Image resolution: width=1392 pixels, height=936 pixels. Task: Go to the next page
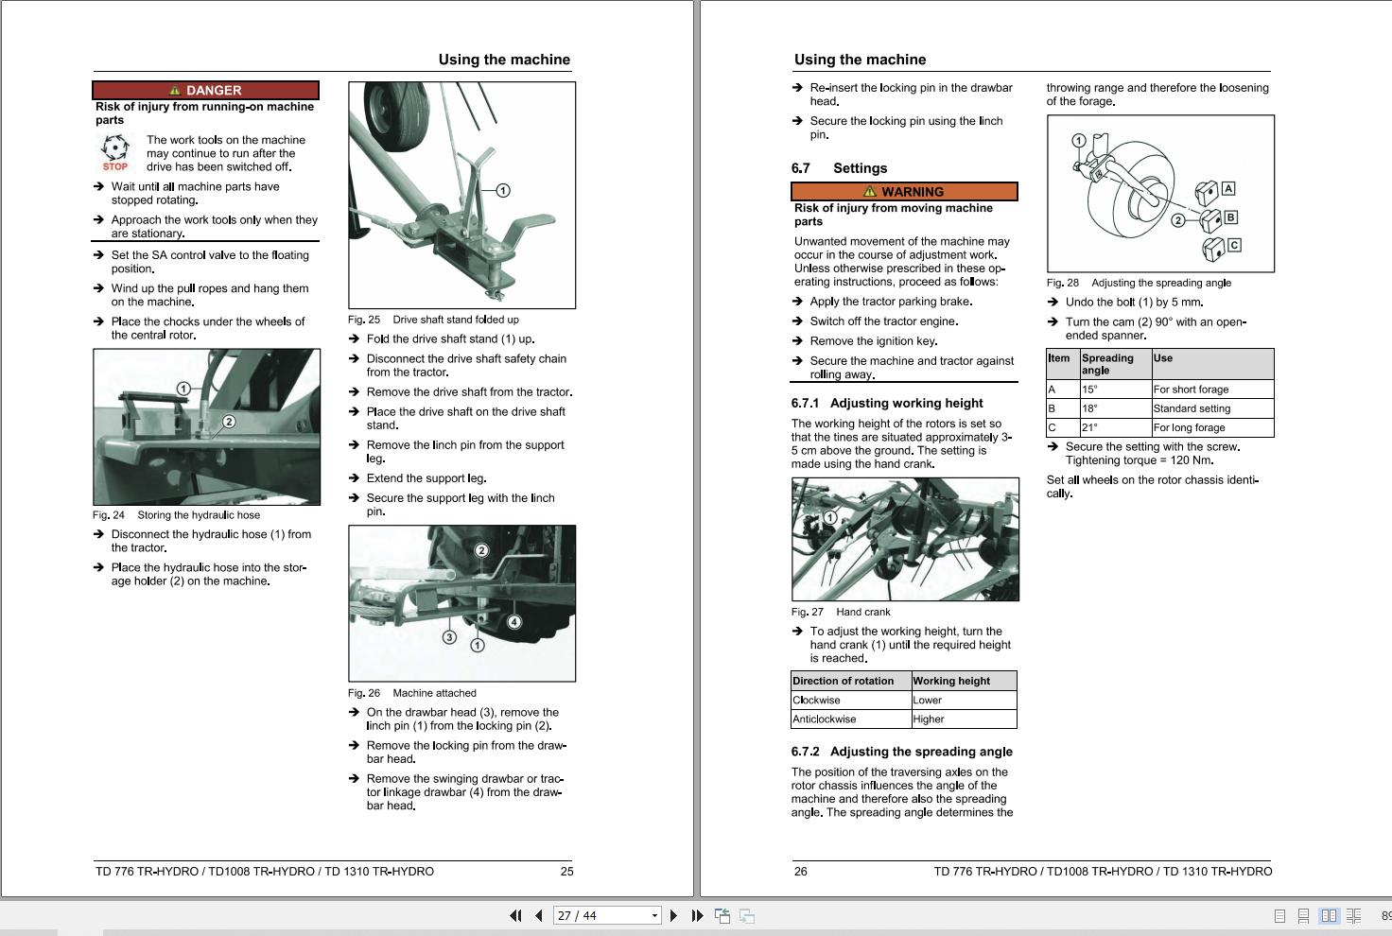673,915
